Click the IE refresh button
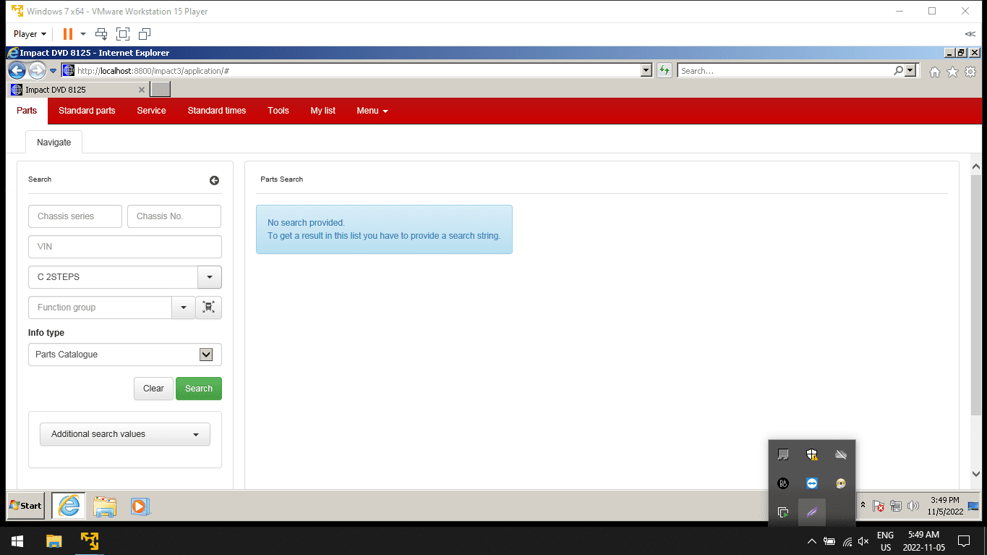 coord(665,71)
